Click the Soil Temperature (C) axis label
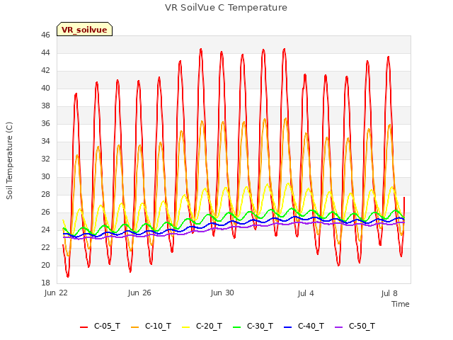 (9, 161)
